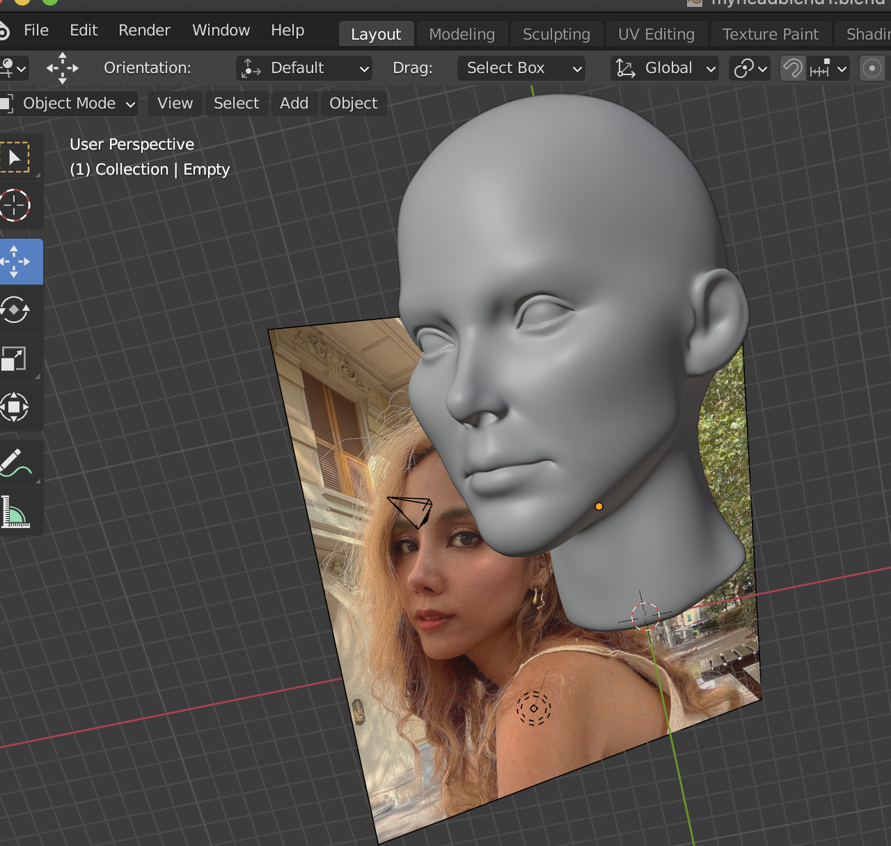This screenshot has width=891, height=846.
Task: Toggle proportional editing button
Action: (872, 68)
